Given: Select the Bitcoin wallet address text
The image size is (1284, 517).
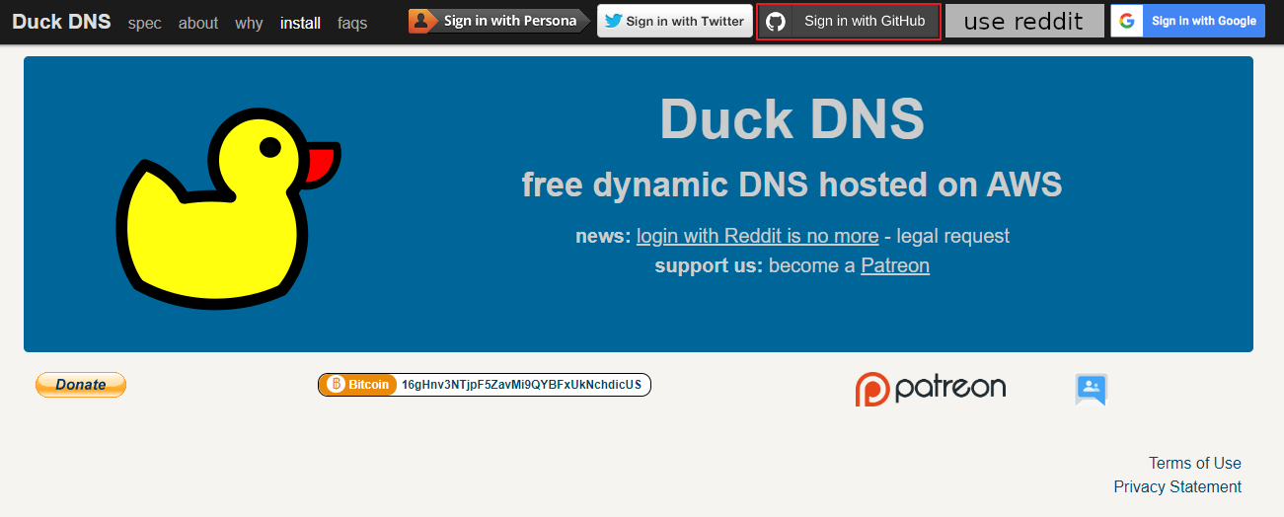Looking at the screenshot, I should [521, 385].
